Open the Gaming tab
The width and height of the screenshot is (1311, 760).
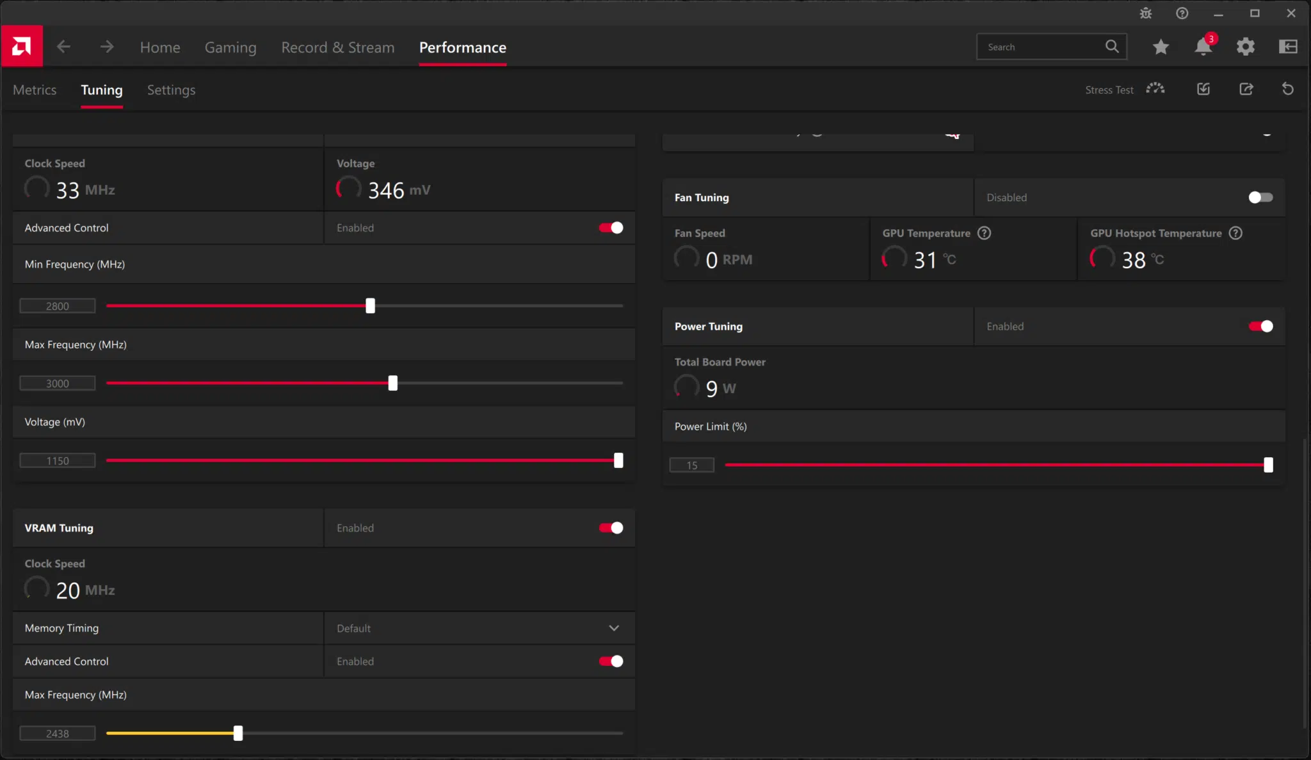[x=230, y=47]
